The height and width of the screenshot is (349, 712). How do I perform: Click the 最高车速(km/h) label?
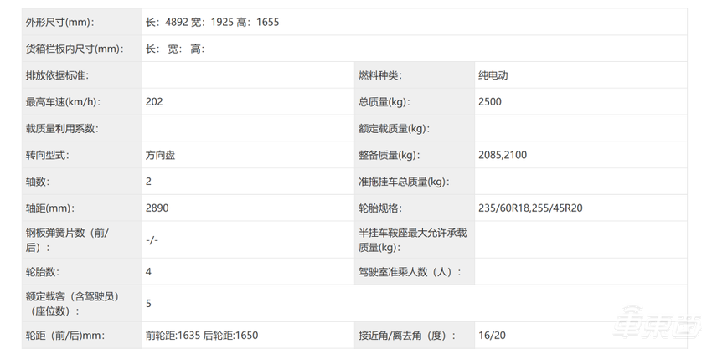tap(64, 102)
